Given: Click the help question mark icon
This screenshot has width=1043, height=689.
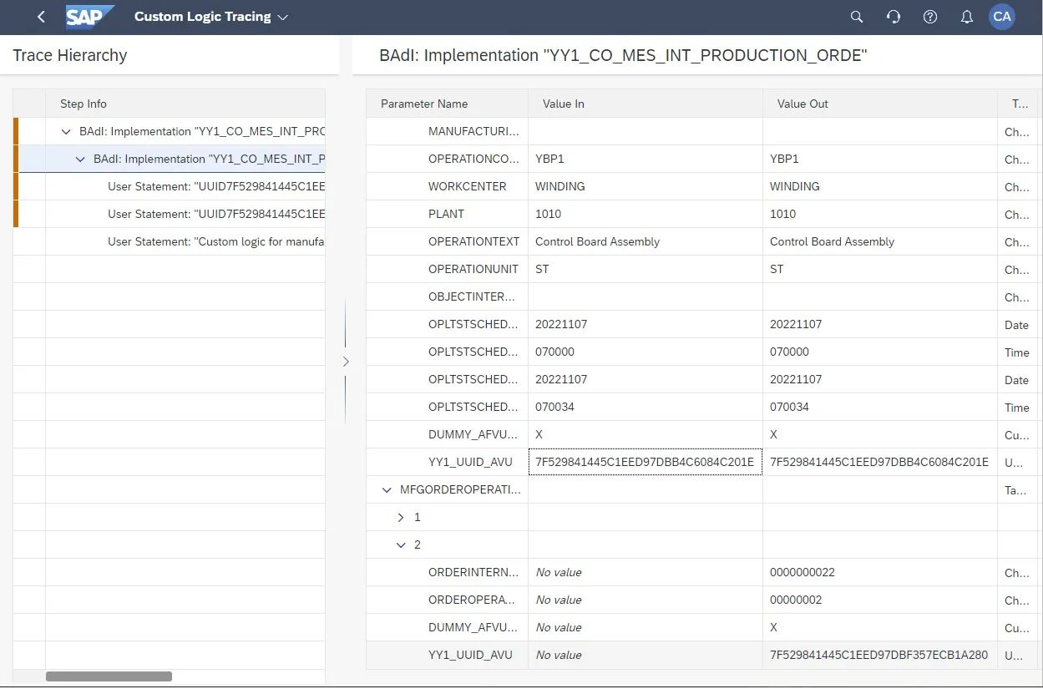Looking at the screenshot, I should click(x=930, y=17).
